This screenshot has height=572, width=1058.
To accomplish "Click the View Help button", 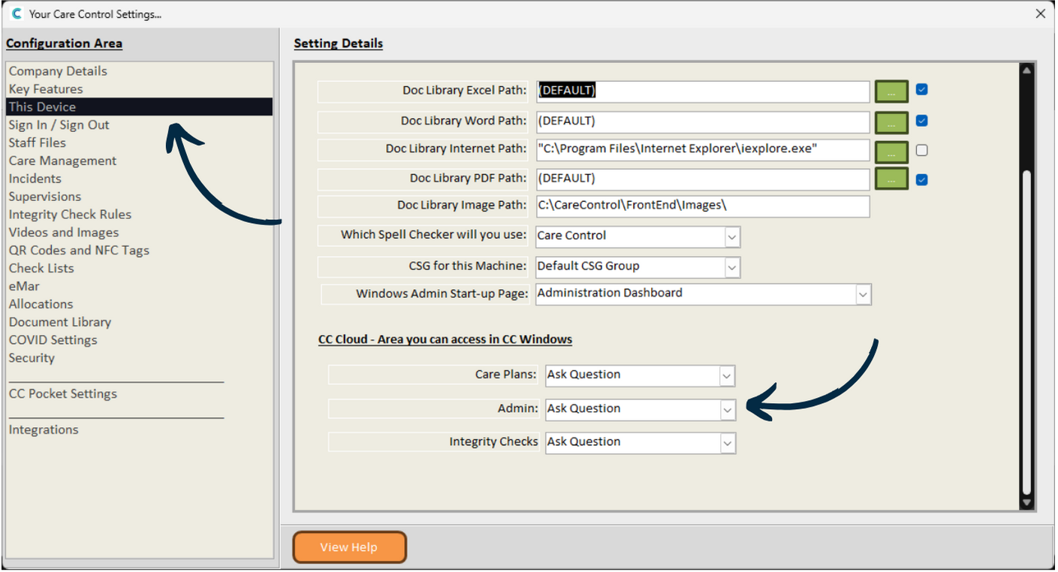I will [x=349, y=547].
